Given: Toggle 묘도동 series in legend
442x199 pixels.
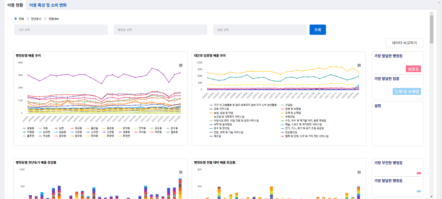Looking at the screenshot, I should point(156,128).
